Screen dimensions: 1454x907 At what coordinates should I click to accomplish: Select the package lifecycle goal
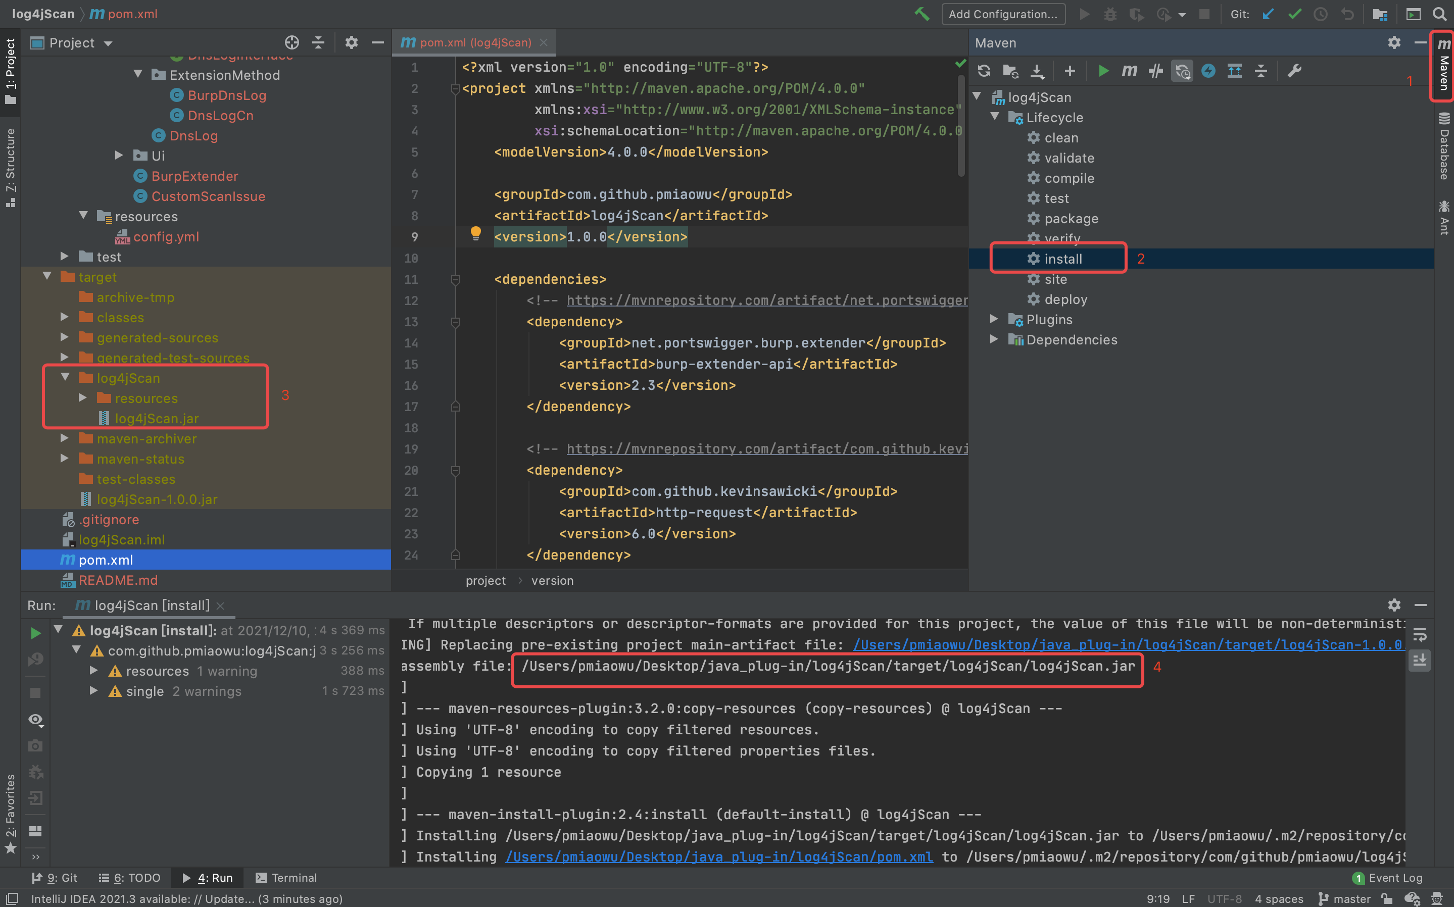coord(1071,218)
